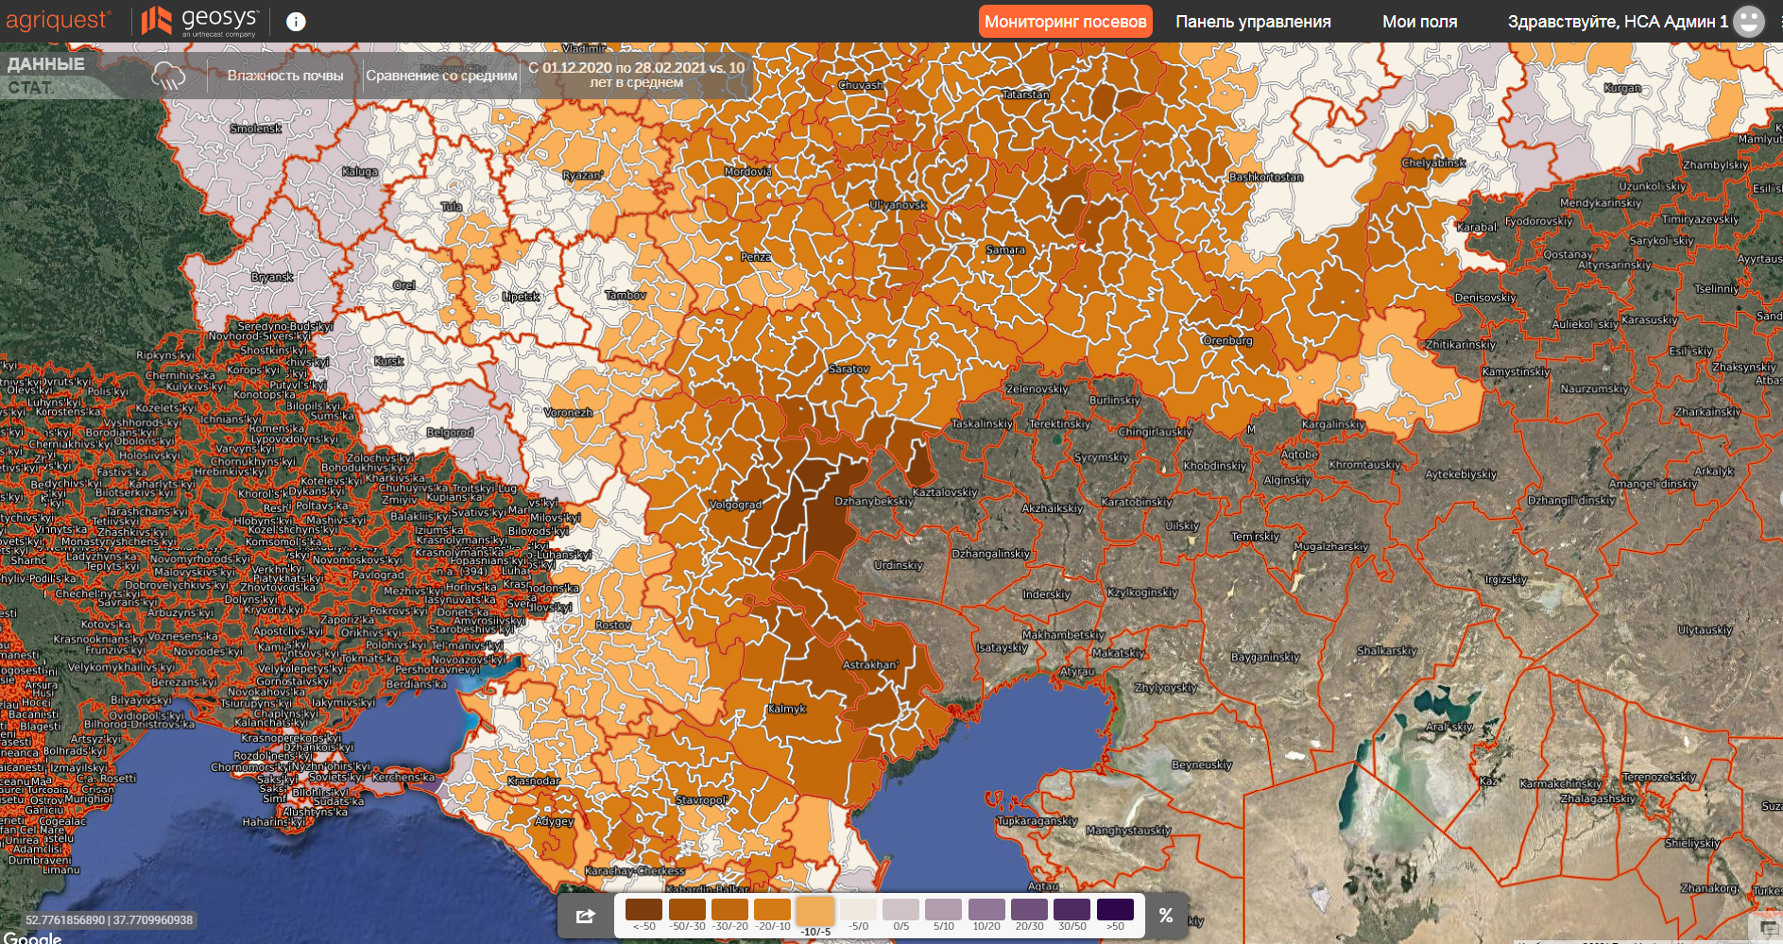
Task: Click the Kalmyk region label
Action: tap(786, 709)
